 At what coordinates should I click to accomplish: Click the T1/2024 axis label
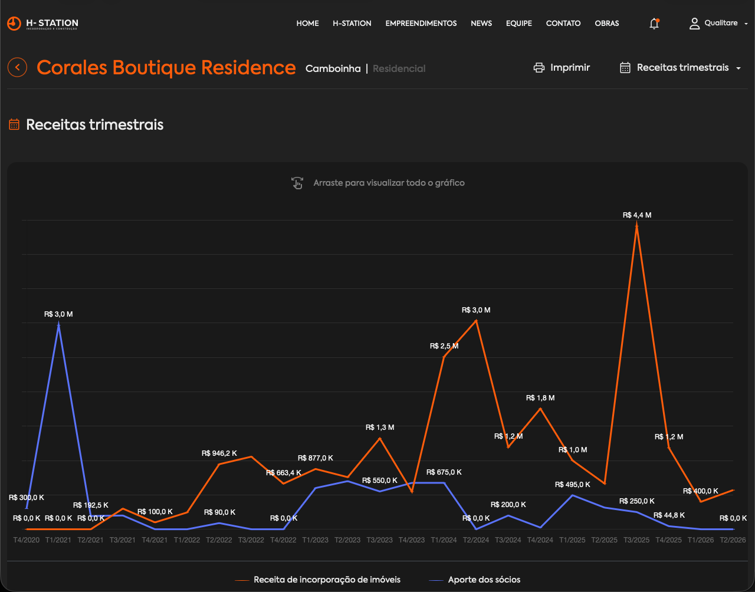[x=444, y=540]
